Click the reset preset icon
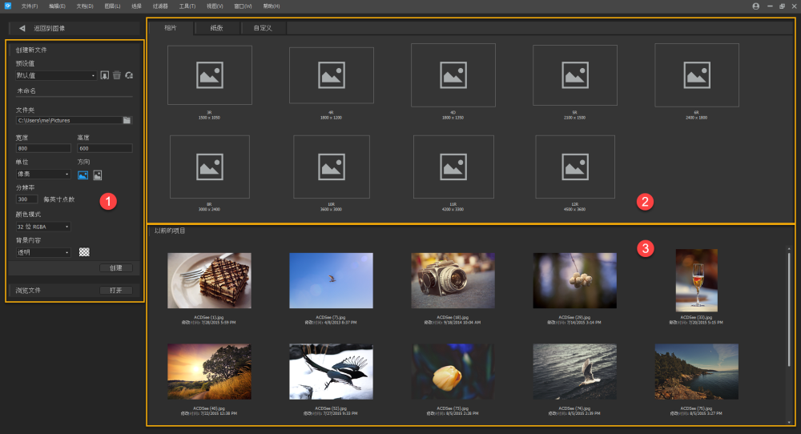 pyautogui.click(x=129, y=75)
